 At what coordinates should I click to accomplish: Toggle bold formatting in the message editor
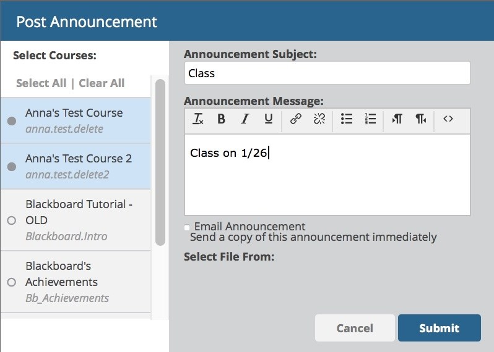pos(221,120)
